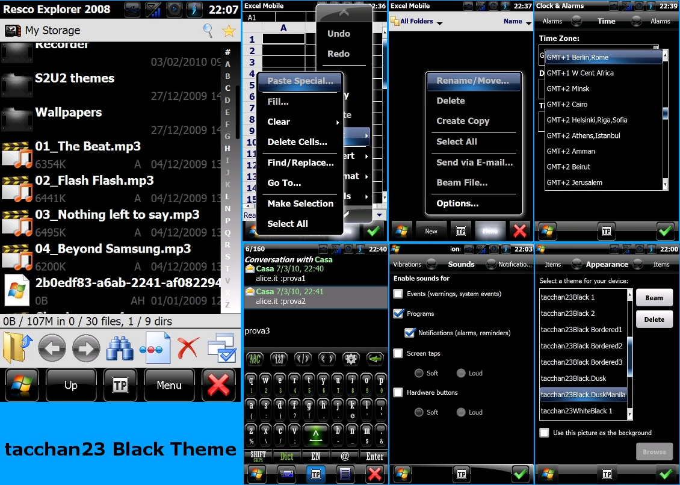Open the Name sort dropdown in Excel Mobile
680x485 pixels.
[x=518, y=21]
